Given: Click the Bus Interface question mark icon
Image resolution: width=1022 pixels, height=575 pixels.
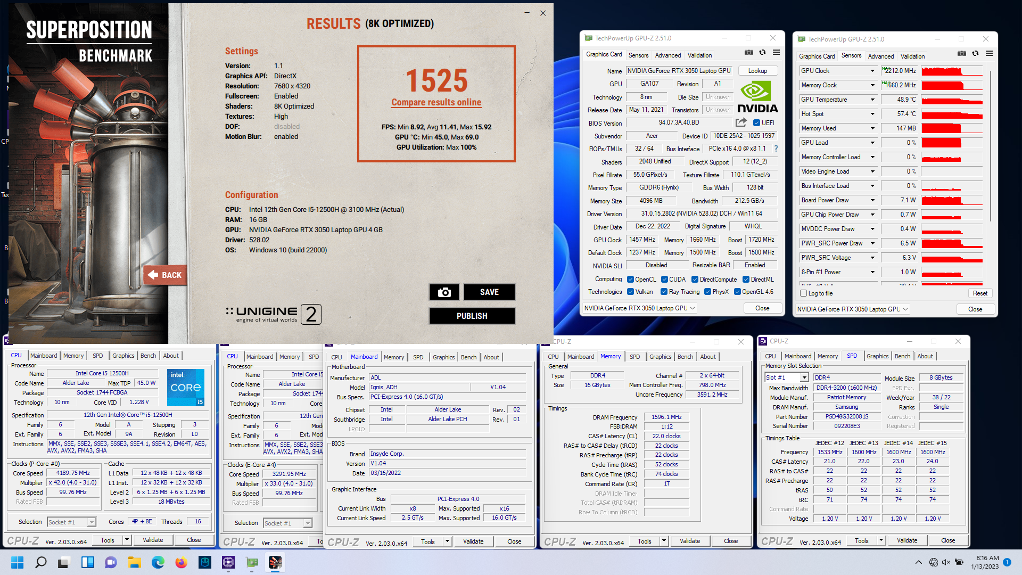Looking at the screenshot, I should pos(776,149).
